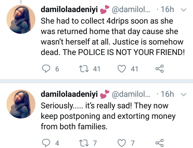Open the 16h timestamp on the first tweet

[x=168, y=10]
